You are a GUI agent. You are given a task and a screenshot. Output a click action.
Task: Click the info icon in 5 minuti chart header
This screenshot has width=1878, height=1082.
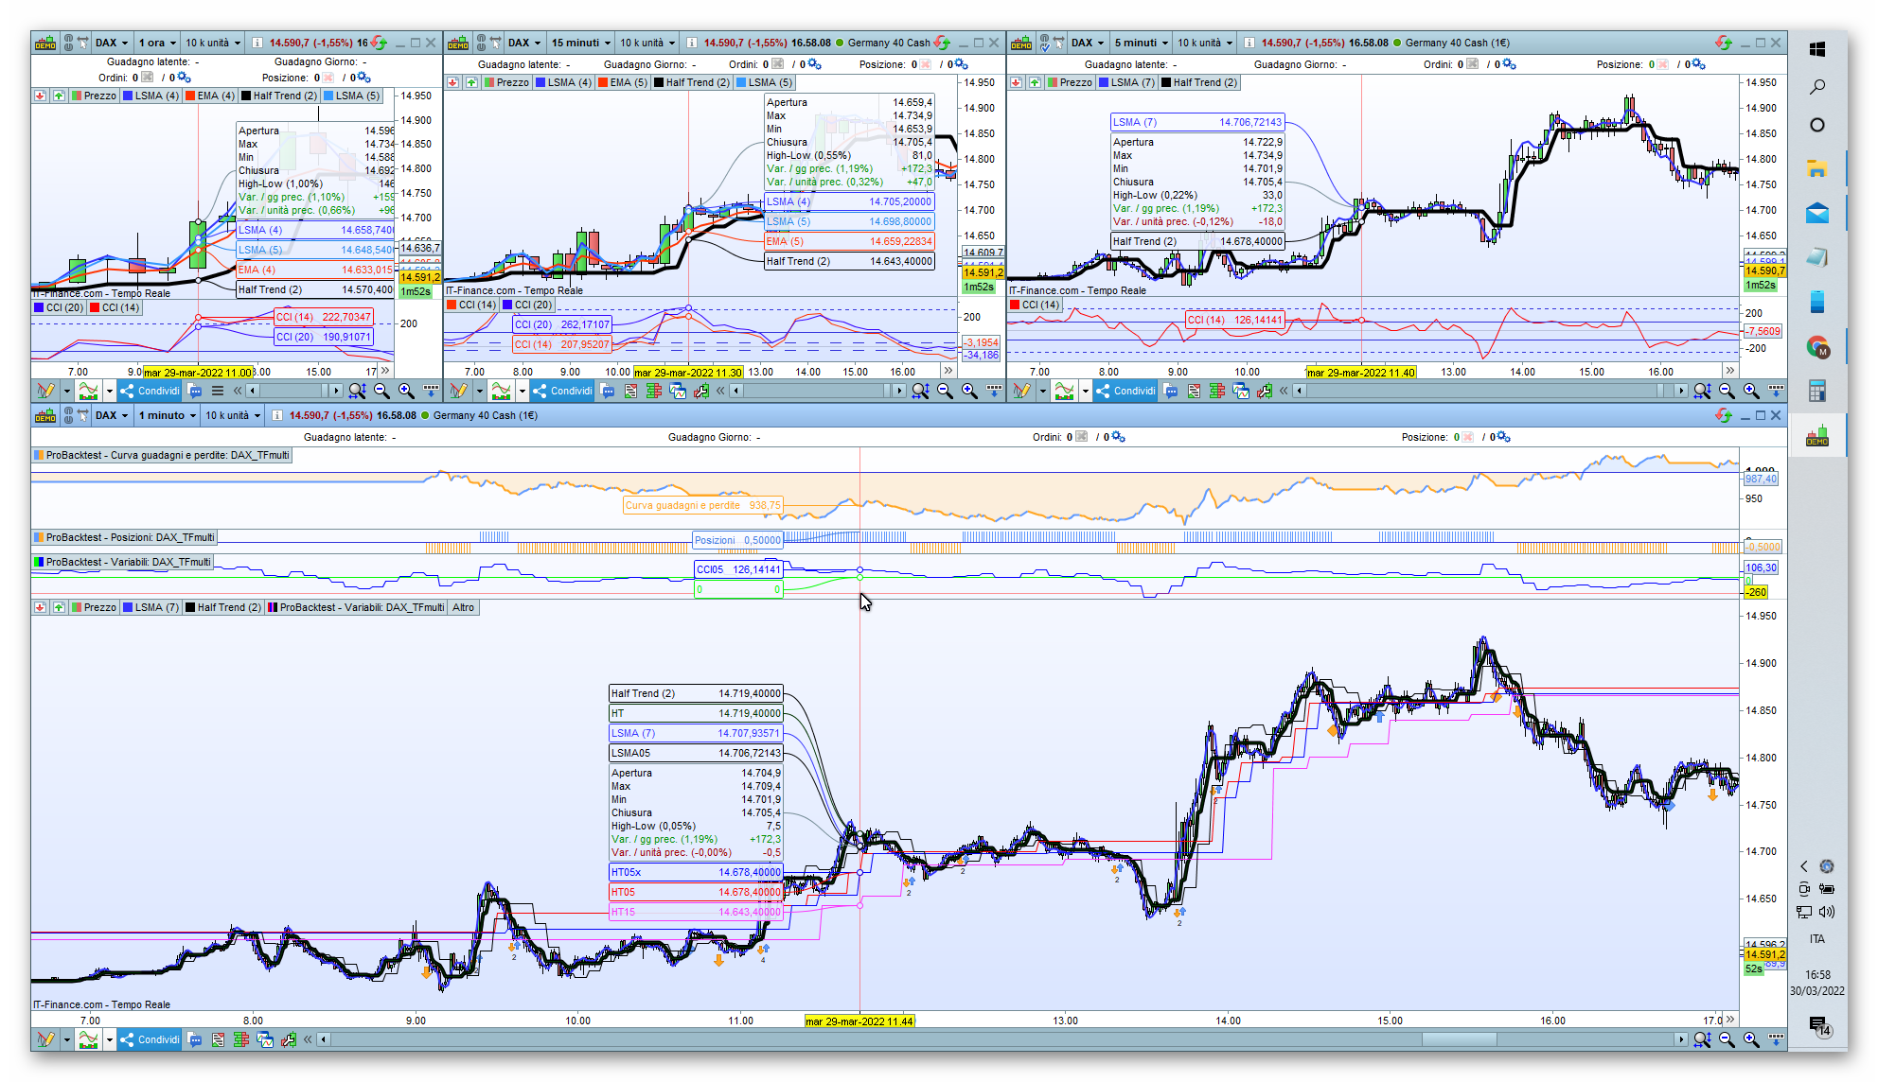1249,43
